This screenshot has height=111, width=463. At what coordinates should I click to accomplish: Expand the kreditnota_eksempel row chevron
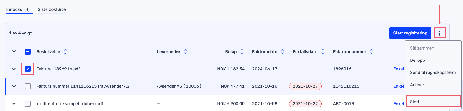tap(14, 103)
